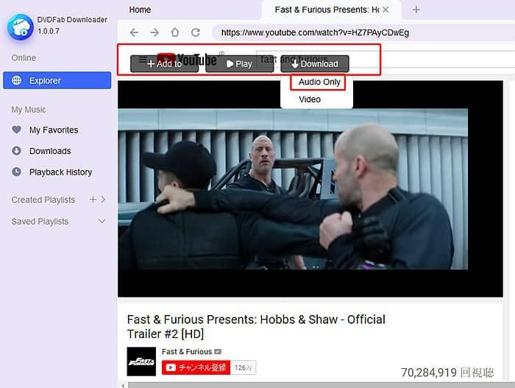This screenshot has height=388, width=515.
Task: Choose Video from download menu
Action: click(x=310, y=99)
